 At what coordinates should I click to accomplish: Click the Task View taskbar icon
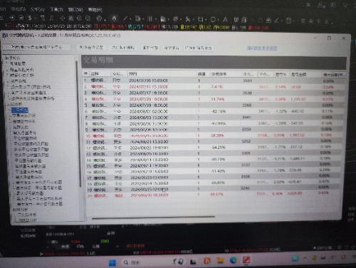coord(193,262)
